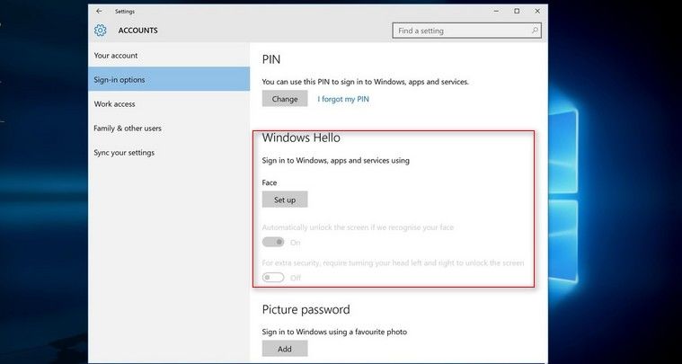Toggle require turning head switch

coord(273,277)
